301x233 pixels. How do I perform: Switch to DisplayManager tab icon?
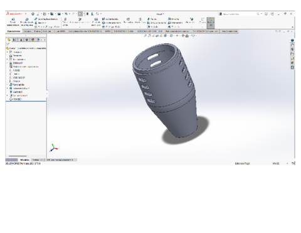click(33, 40)
